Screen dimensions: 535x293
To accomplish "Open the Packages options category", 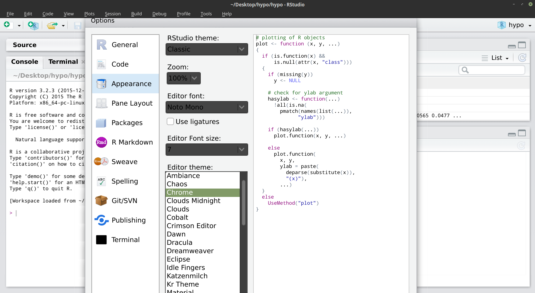I will click(125, 123).
